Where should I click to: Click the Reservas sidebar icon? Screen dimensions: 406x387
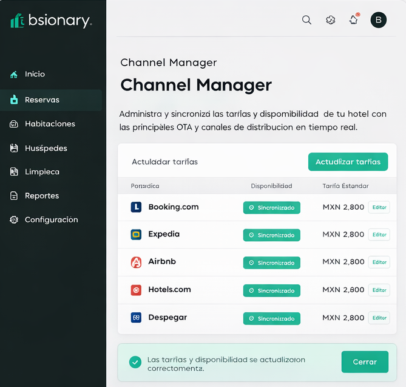pyautogui.click(x=14, y=100)
